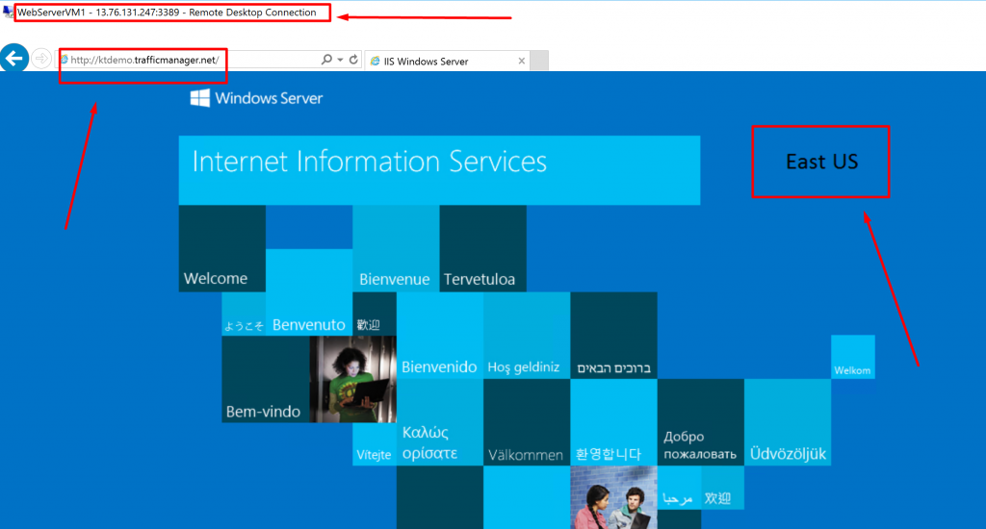Image resolution: width=986 pixels, height=529 pixels.
Task: Click the Καλώς ορίσατε tile
Action: [439, 422]
